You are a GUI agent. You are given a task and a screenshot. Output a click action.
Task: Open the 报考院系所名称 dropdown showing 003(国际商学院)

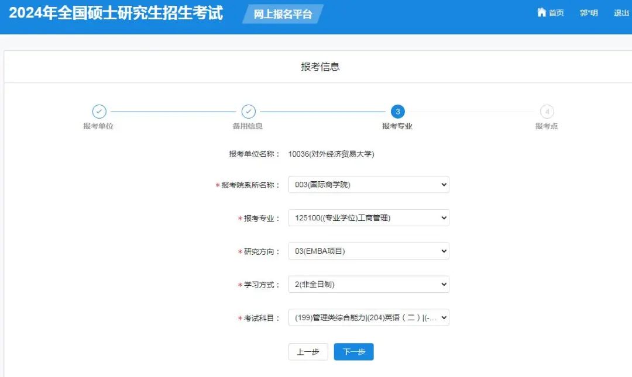point(369,185)
